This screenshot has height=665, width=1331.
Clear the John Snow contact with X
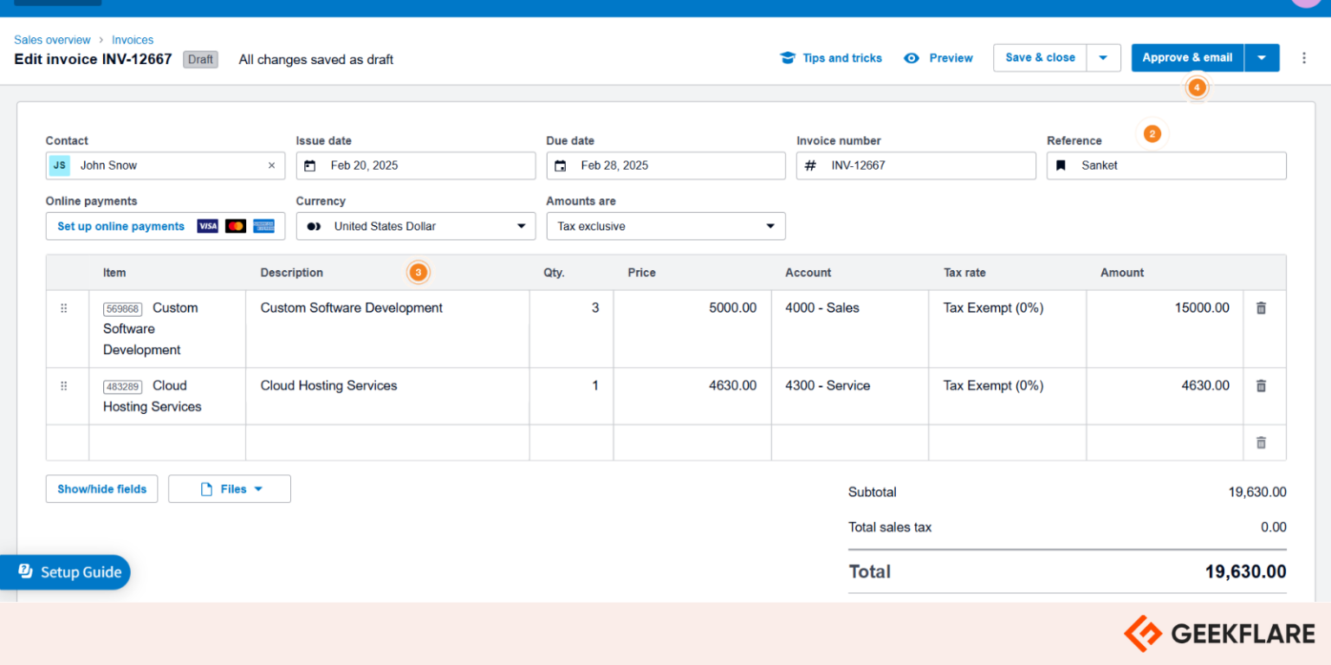(x=271, y=165)
